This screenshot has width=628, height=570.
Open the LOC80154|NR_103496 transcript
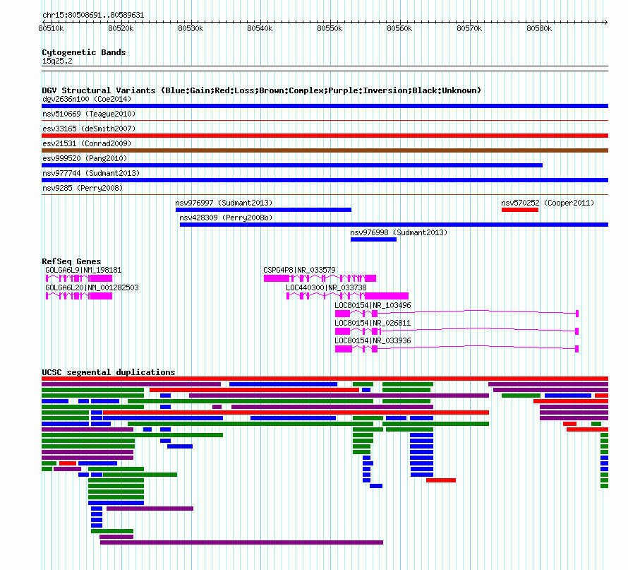pos(457,314)
